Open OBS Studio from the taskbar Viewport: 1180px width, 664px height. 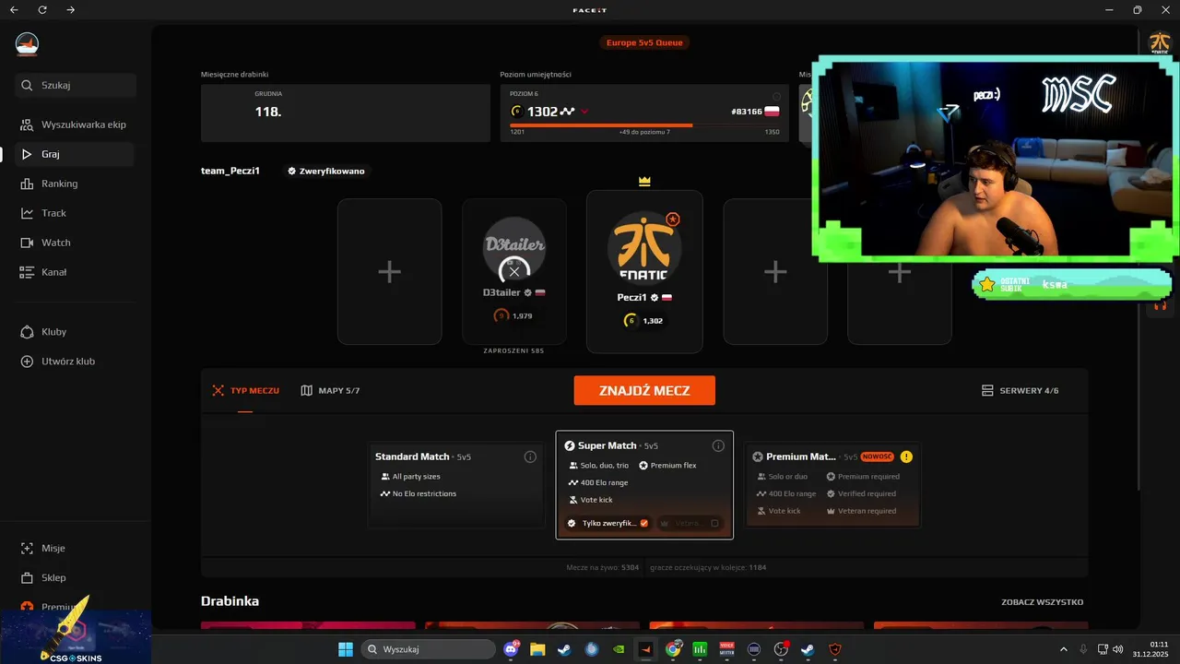[781, 649]
